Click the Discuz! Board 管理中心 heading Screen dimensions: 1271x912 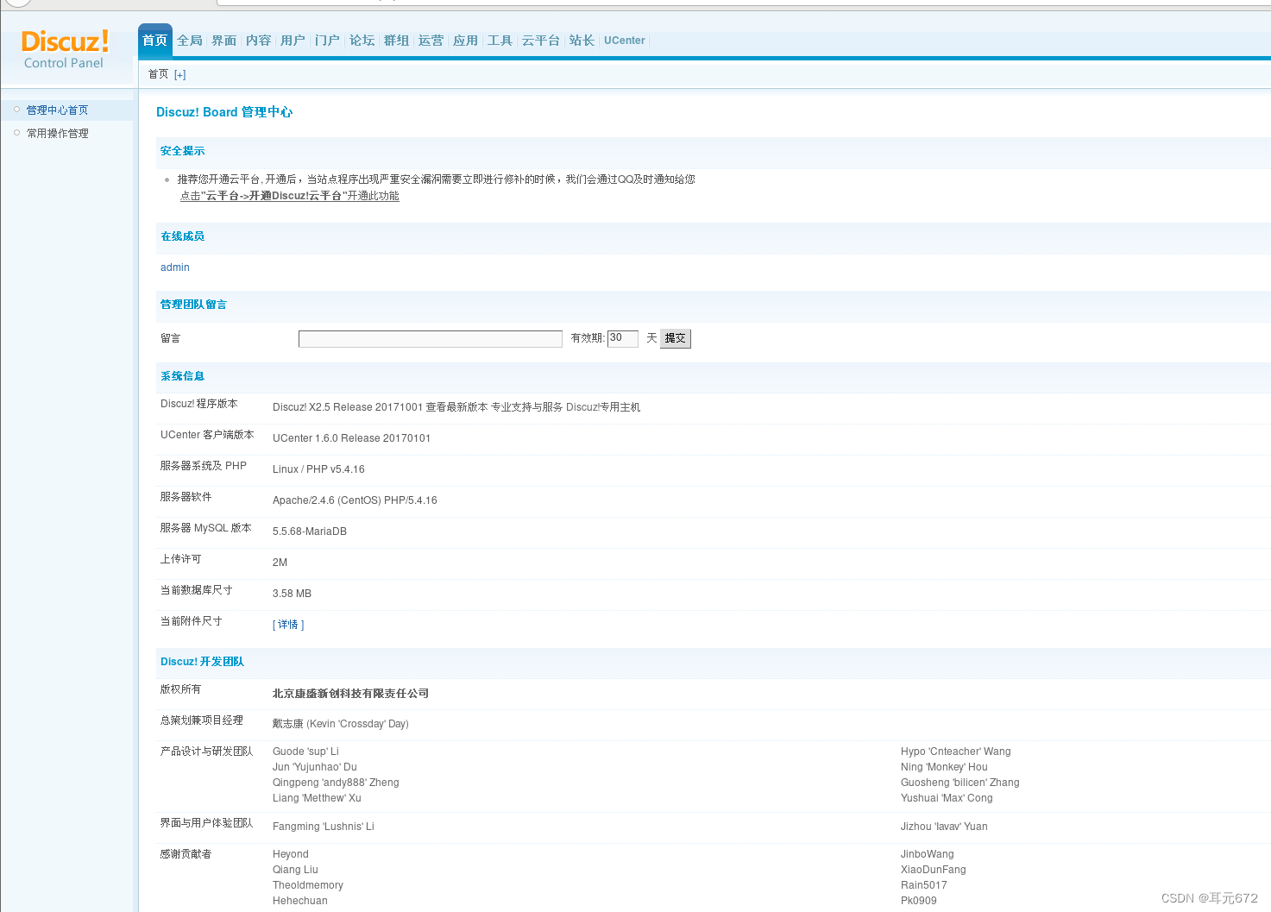tap(224, 112)
